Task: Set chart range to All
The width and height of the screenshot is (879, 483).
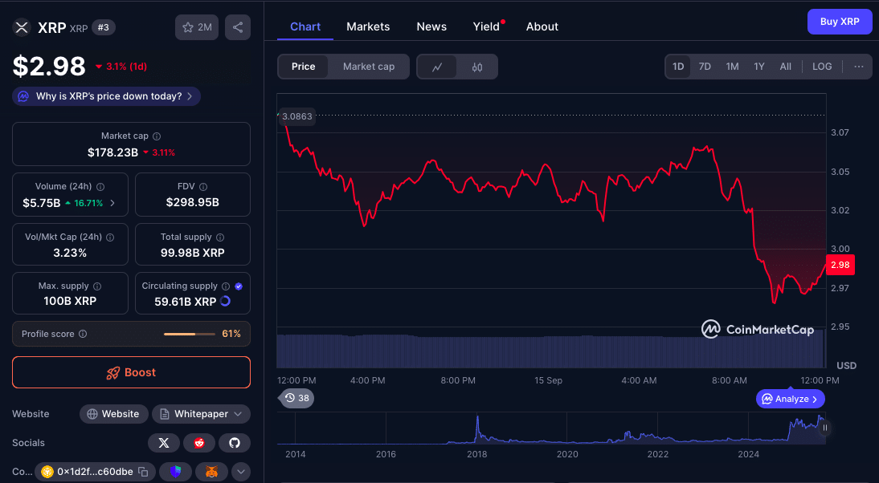Action: click(785, 67)
